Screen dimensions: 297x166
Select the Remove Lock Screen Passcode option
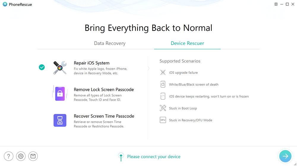(104, 89)
